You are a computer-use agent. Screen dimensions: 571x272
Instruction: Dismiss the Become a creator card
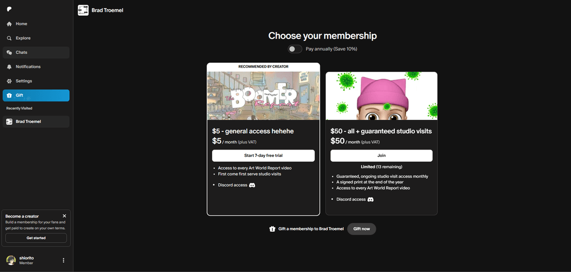click(x=65, y=216)
